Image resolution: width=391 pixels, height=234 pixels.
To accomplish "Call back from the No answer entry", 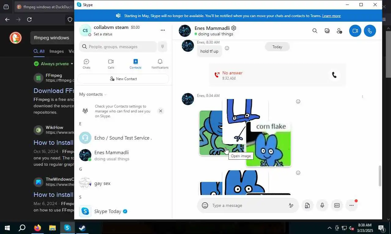I will pos(334,75).
